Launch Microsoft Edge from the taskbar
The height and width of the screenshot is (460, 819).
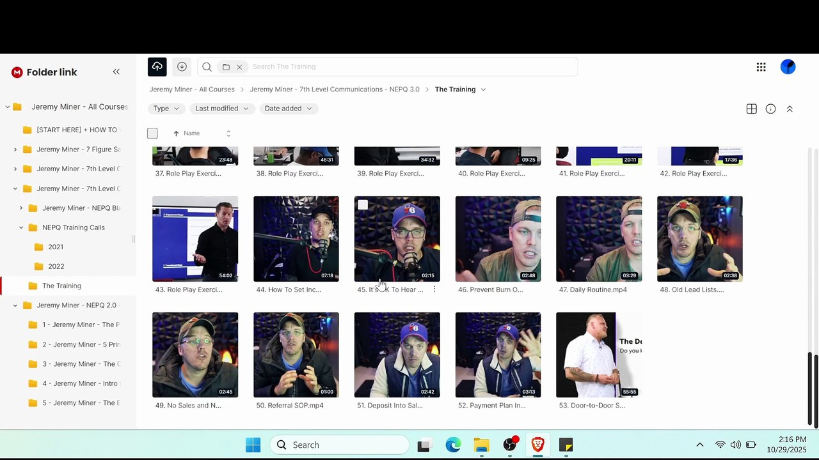pos(453,445)
